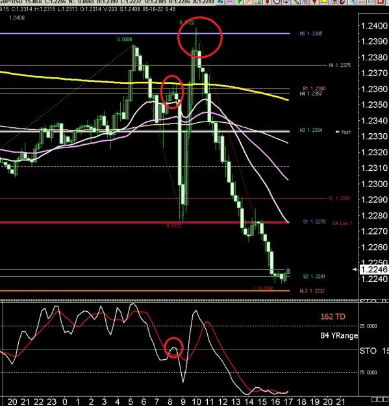
Task: Click the yellow color square in toolbar
Action: coord(324,2)
